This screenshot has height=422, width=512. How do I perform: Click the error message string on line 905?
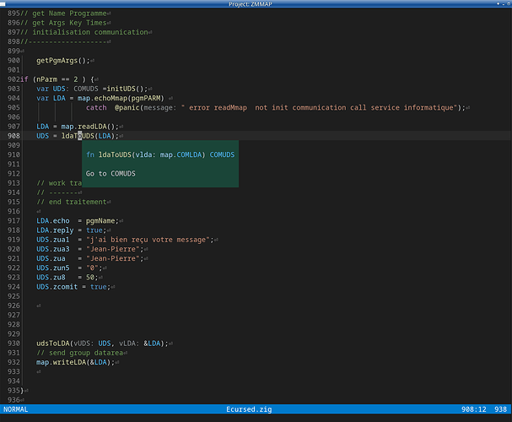point(319,108)
